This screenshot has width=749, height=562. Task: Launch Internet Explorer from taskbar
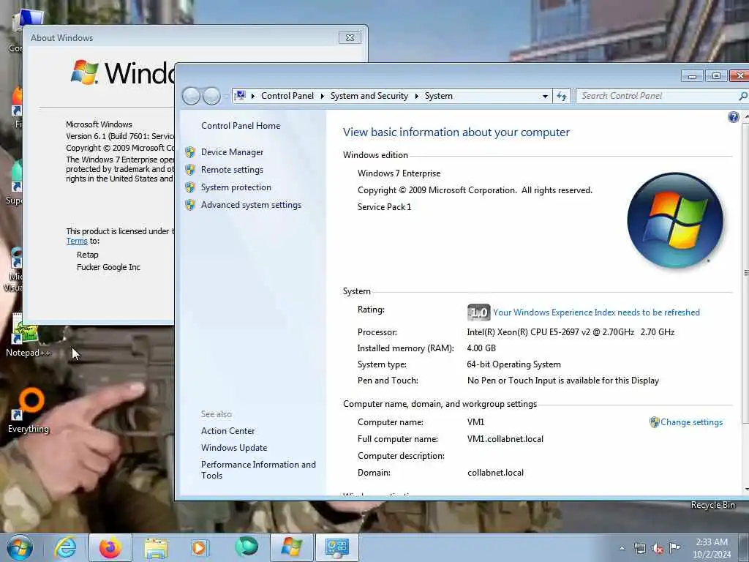click(65, 547)
